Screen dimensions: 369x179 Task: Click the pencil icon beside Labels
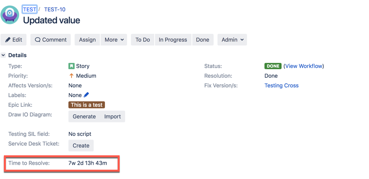pos(86,95)
